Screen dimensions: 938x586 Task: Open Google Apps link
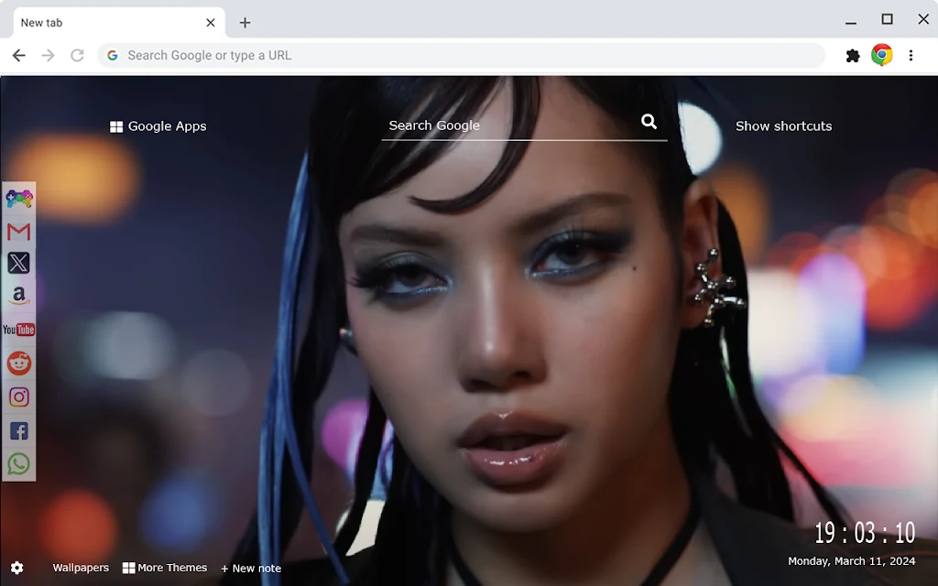point(158,126)
